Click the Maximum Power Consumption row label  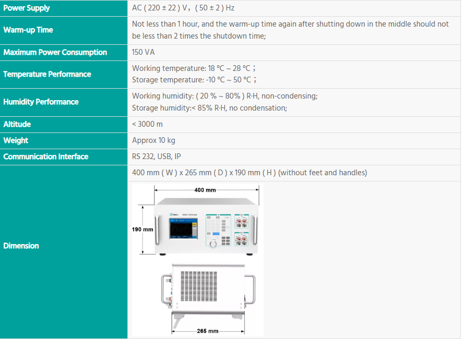pos(55,52)
